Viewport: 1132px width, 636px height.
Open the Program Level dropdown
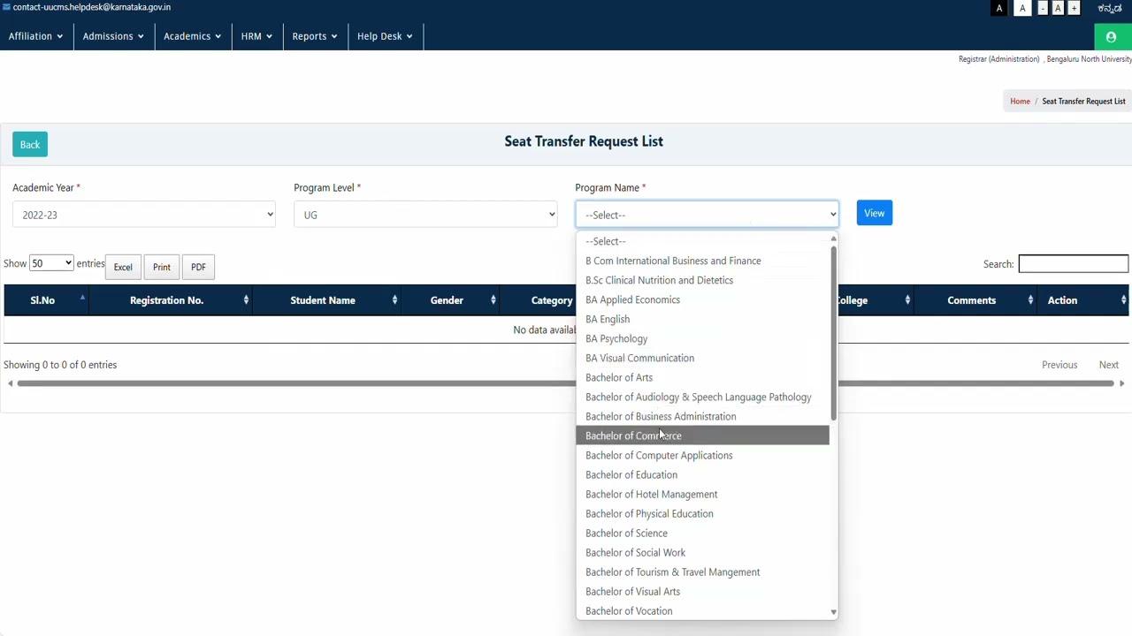coord(425,215)
